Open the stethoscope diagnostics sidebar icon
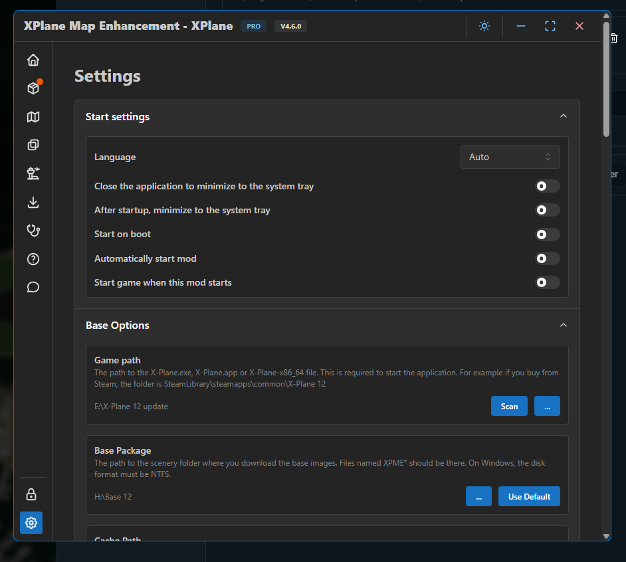Image resolution: width=626 pixels, height=562 pixels. pyautogui.click(x=33, y=231)
